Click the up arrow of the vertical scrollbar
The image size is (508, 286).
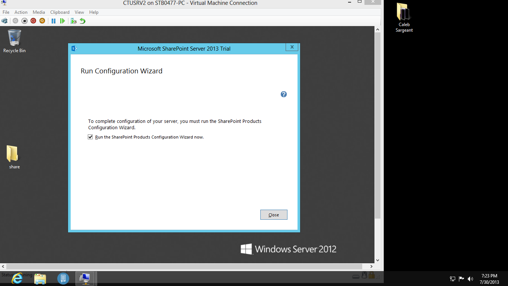[378, 29]
